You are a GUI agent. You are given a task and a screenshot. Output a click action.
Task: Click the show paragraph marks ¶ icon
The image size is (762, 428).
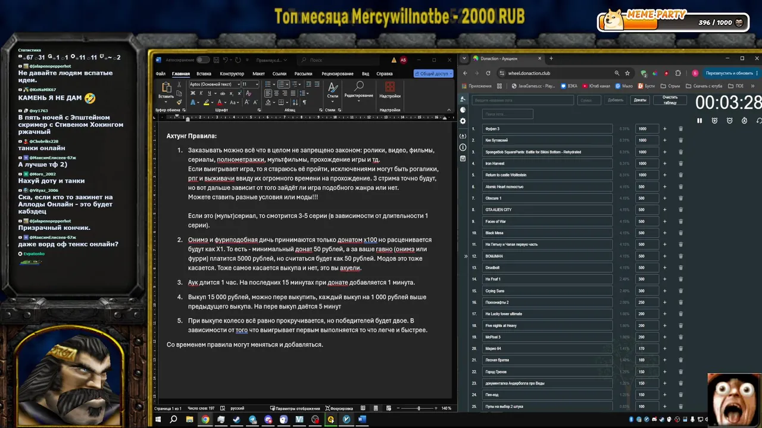click(305, 102)
